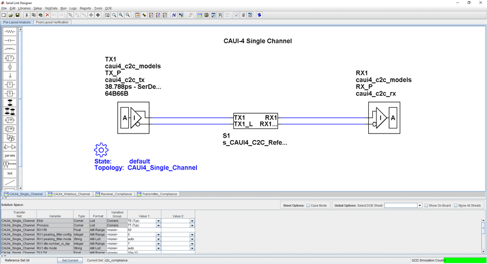The width and height of the screenshot is (487, 264).
Task: Select the line drawing tool
Action: click(10, 182)
